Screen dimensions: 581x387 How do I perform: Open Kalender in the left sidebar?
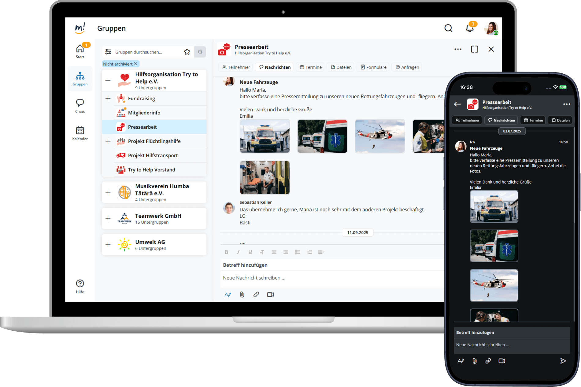[x=80, y=133]
